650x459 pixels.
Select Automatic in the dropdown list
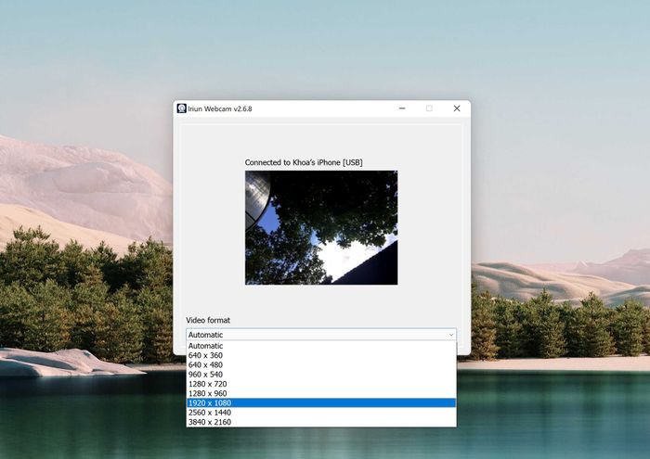click(321, 346)
